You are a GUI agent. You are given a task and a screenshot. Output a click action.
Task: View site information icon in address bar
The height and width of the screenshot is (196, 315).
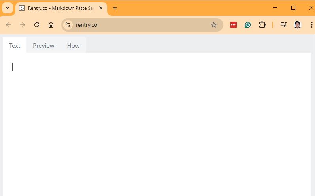pos(68,25)
